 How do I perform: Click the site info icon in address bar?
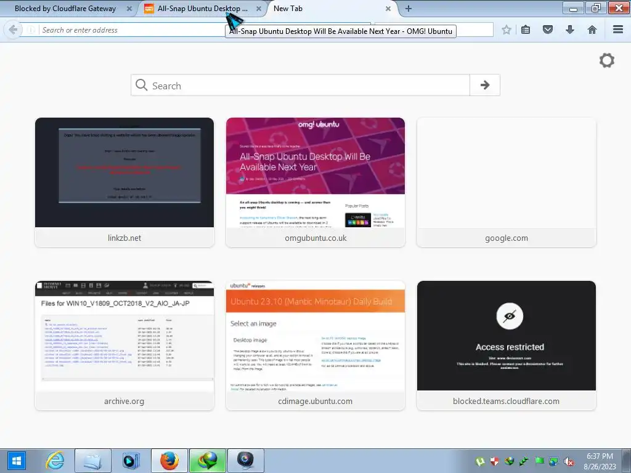pos(31,30)
